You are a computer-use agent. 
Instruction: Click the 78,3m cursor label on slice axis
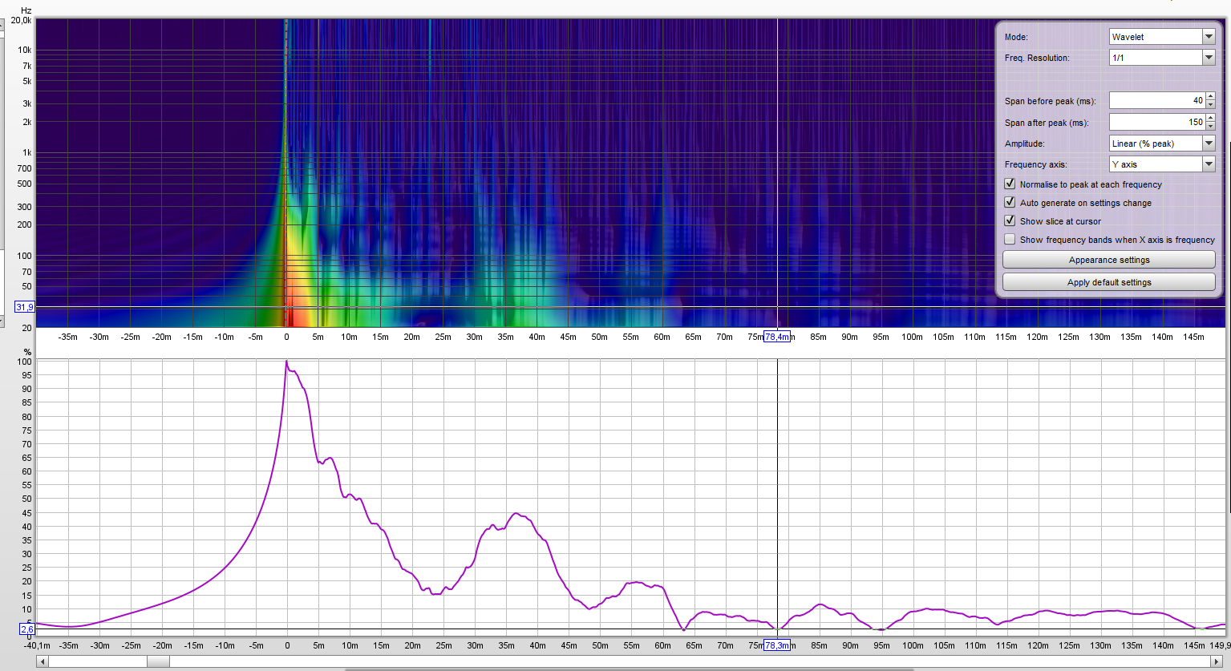coord(777,645)
